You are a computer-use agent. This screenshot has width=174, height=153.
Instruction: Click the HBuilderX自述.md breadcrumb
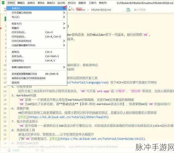(x=101, y=10)
